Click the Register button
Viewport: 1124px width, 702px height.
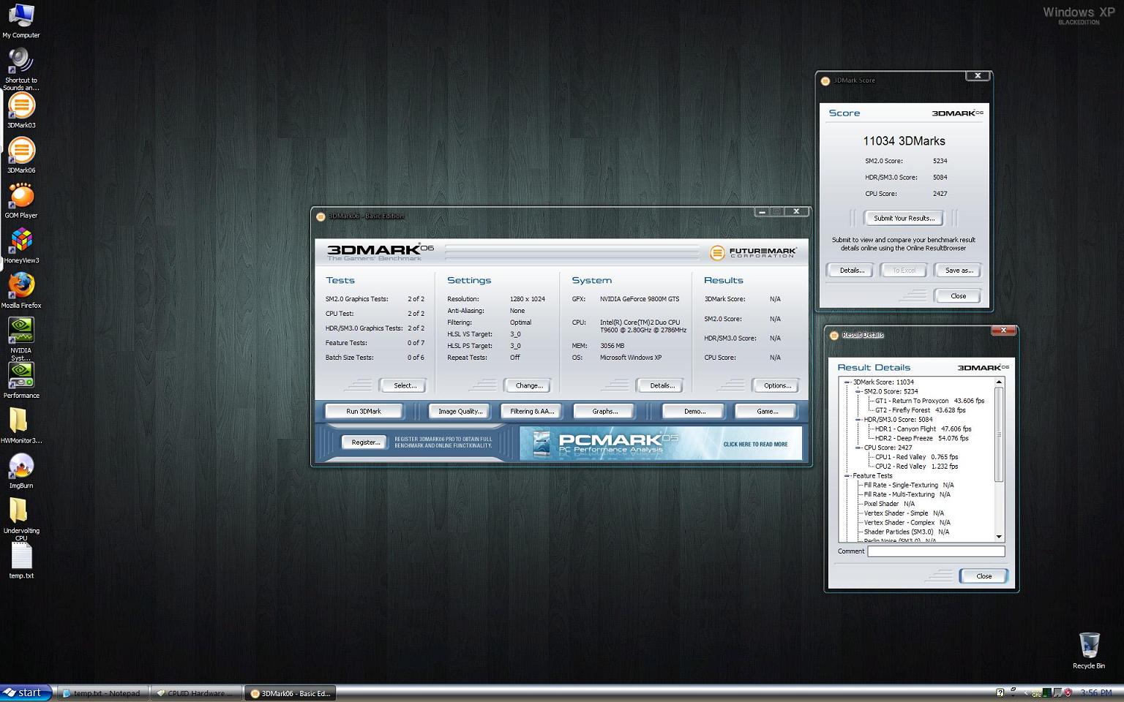tap(365, 442)
